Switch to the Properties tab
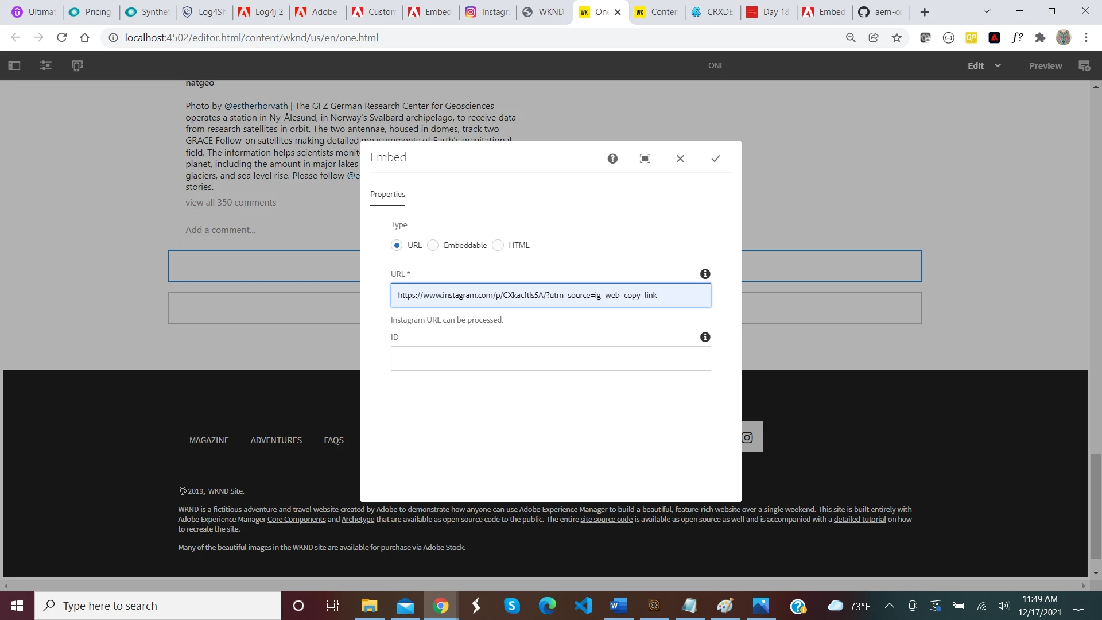1102x620 pixels. (x=387, y=194)
